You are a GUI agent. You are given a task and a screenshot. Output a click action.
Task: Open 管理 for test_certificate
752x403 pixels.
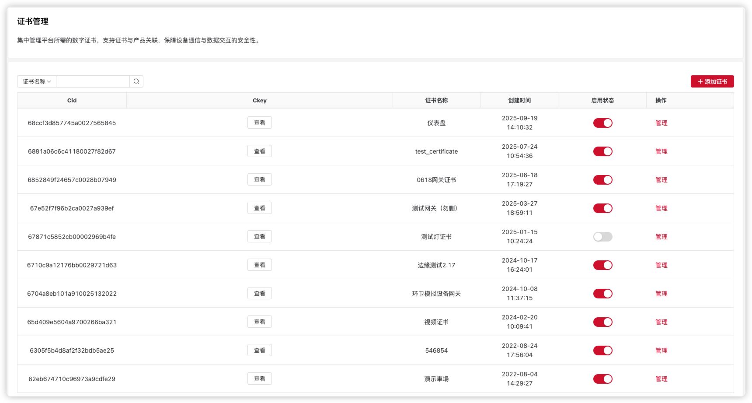[661, 151]
